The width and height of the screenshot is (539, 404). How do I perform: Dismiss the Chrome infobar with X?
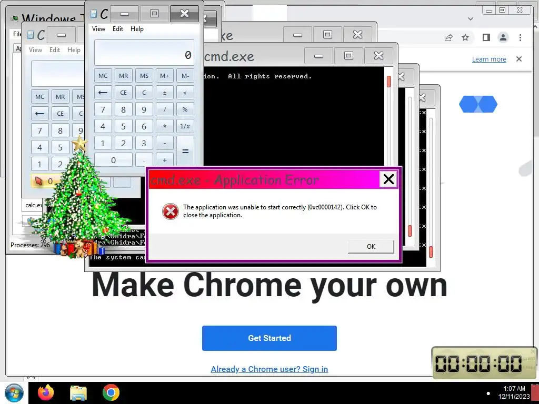[x=519, y=59]
